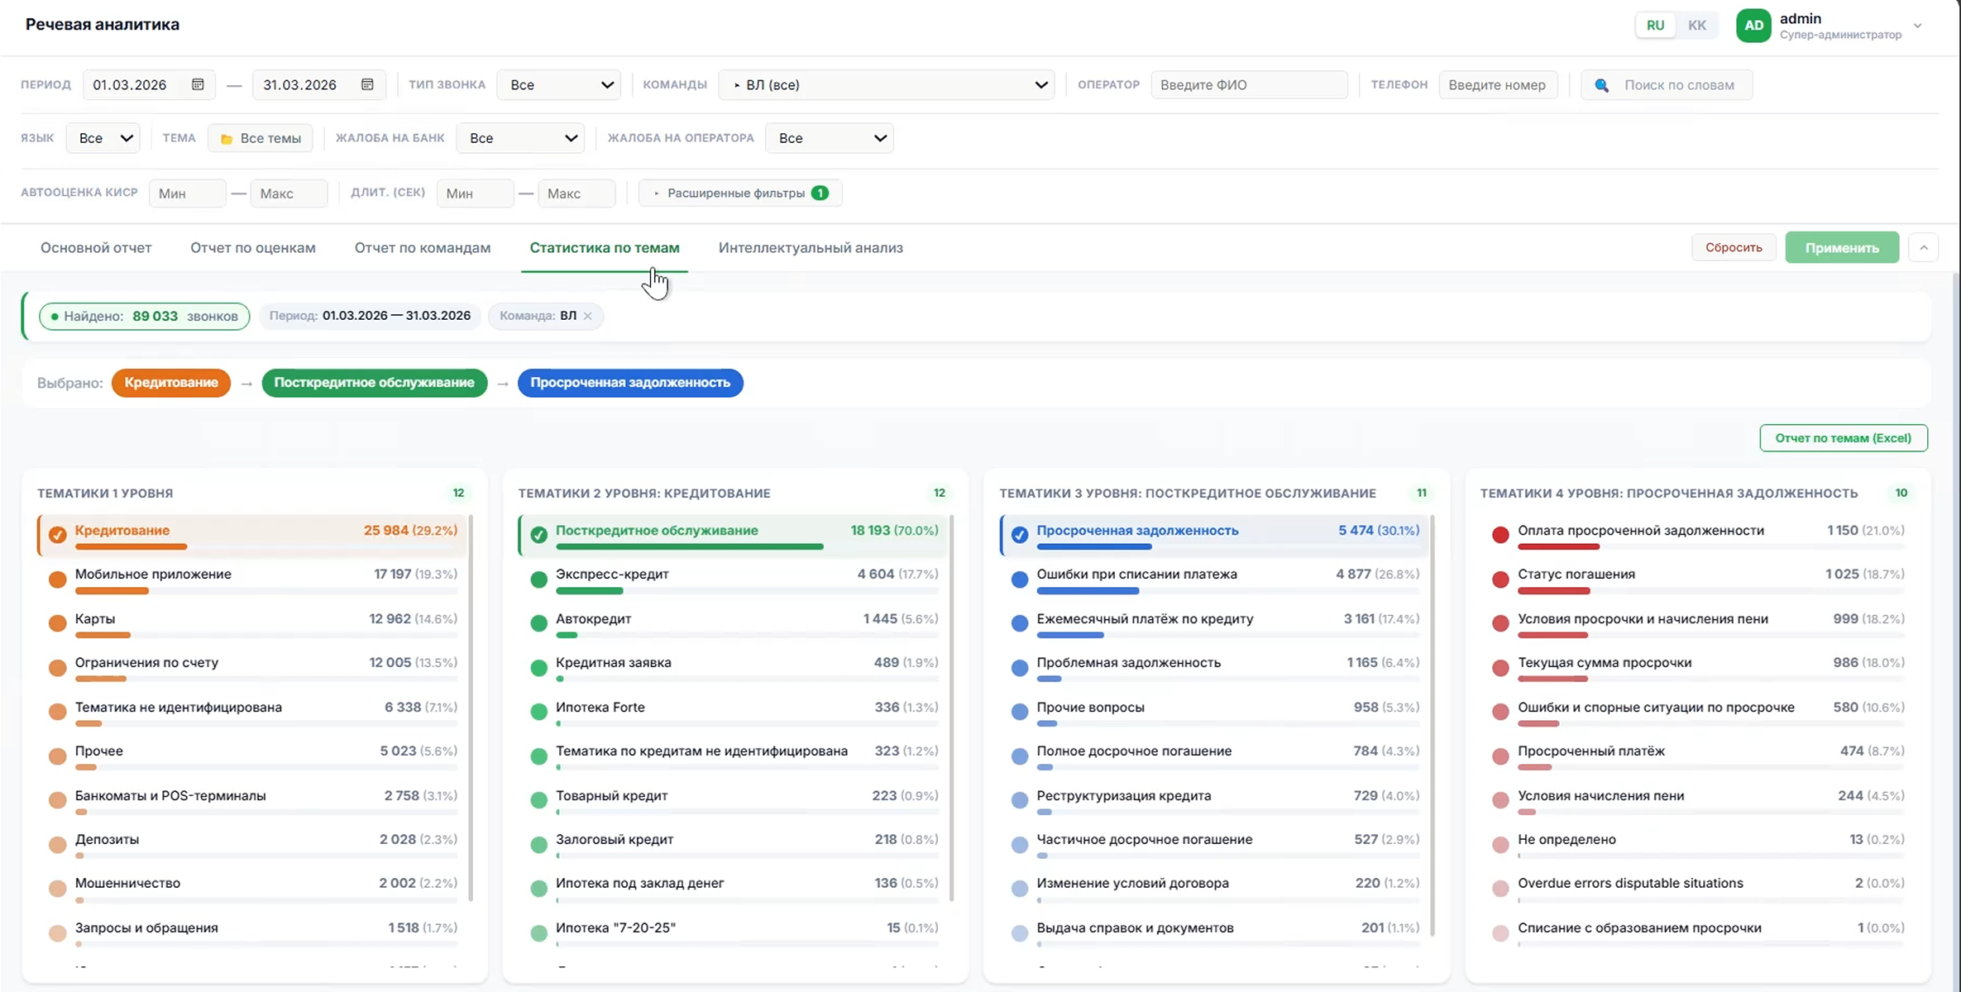Switch to Отчет по оценкам tab
This screenshot has width=1961, height=992.
coord(253,247)
